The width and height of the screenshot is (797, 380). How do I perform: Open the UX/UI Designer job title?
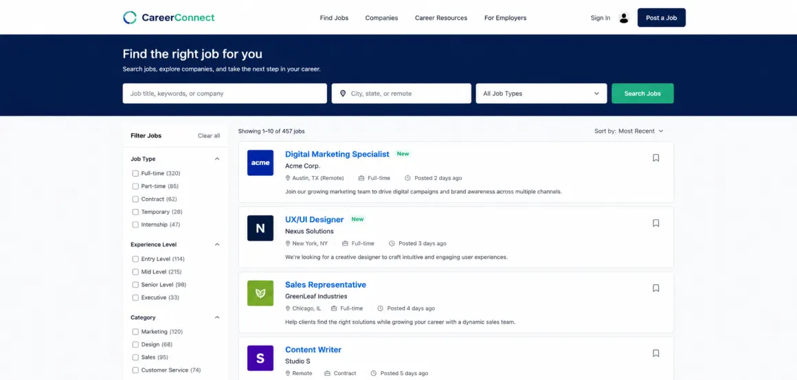pyautogui.click(x=314, y=219)
